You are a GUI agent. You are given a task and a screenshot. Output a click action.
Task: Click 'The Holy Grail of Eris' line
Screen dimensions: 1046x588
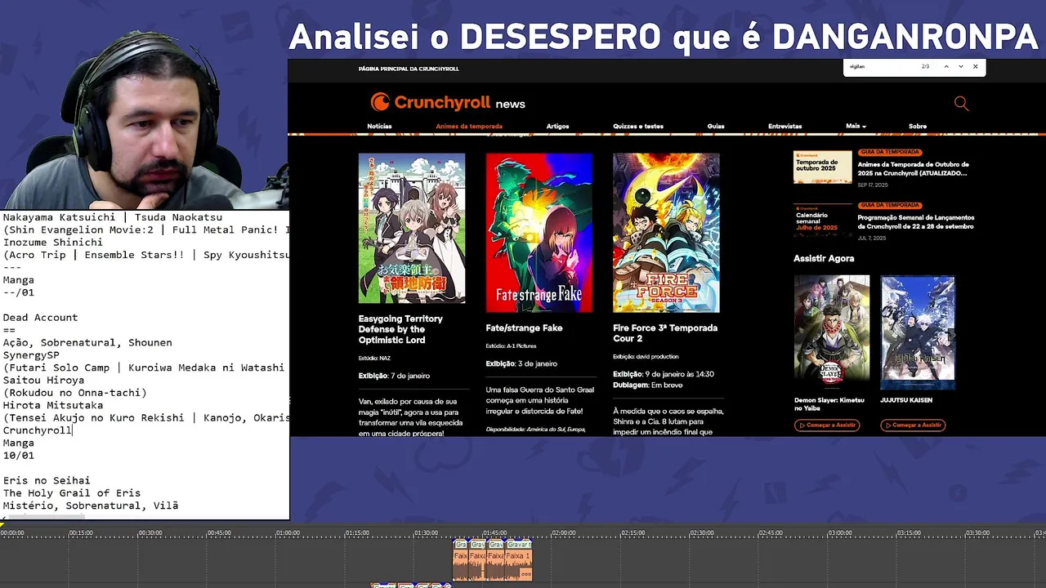pyautogui.click(x=72, y=493)
